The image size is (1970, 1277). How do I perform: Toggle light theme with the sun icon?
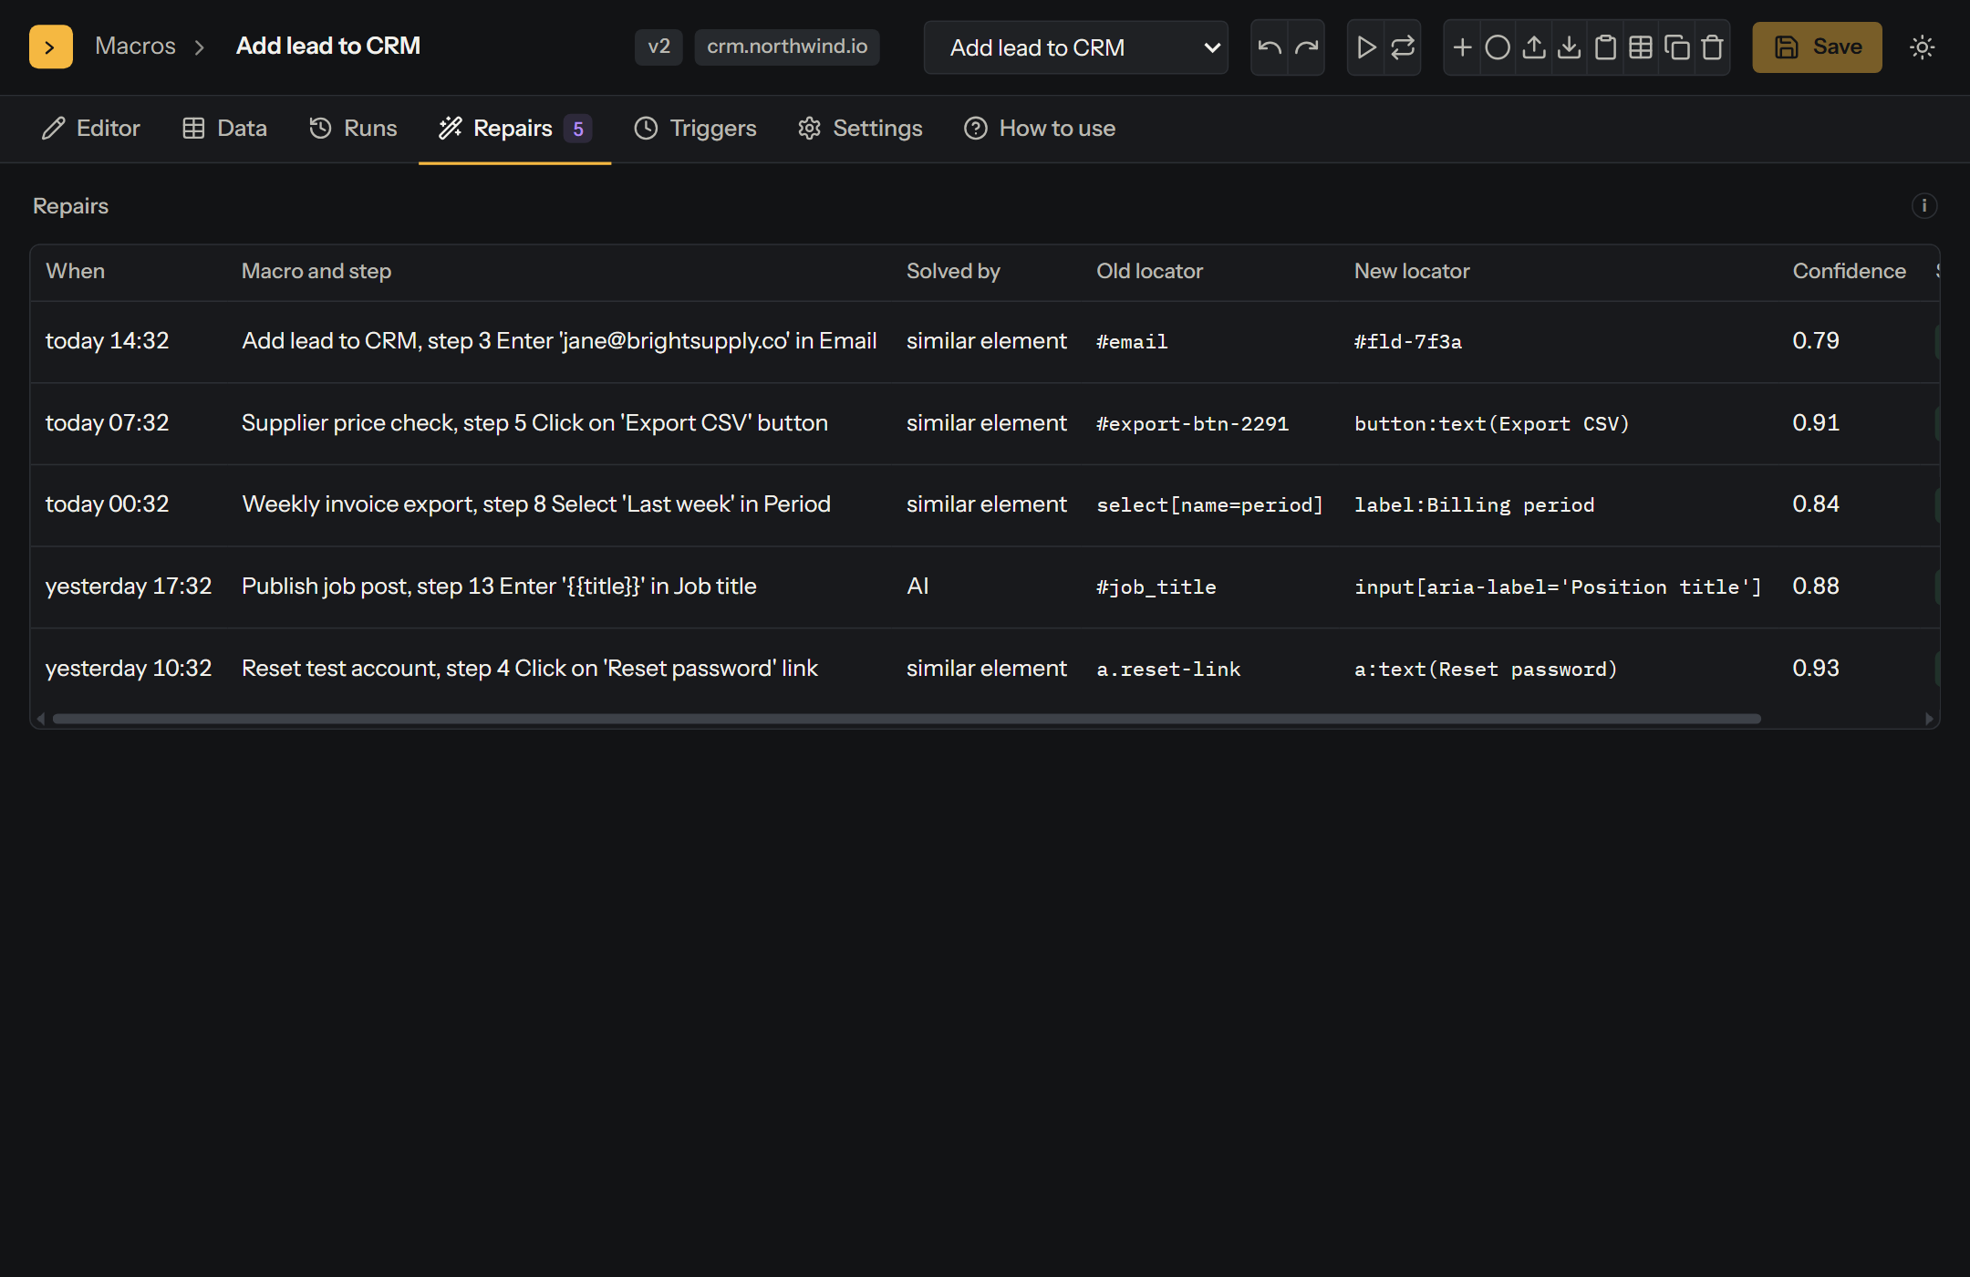pyautogui.click(x=1922, y=47)
